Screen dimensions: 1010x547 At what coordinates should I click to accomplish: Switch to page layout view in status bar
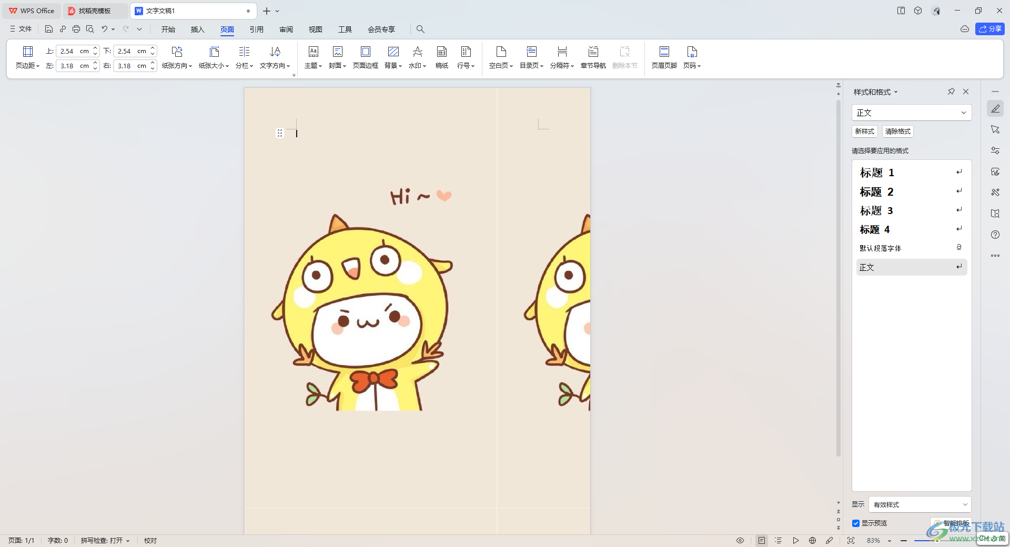[x=762, y=540]
